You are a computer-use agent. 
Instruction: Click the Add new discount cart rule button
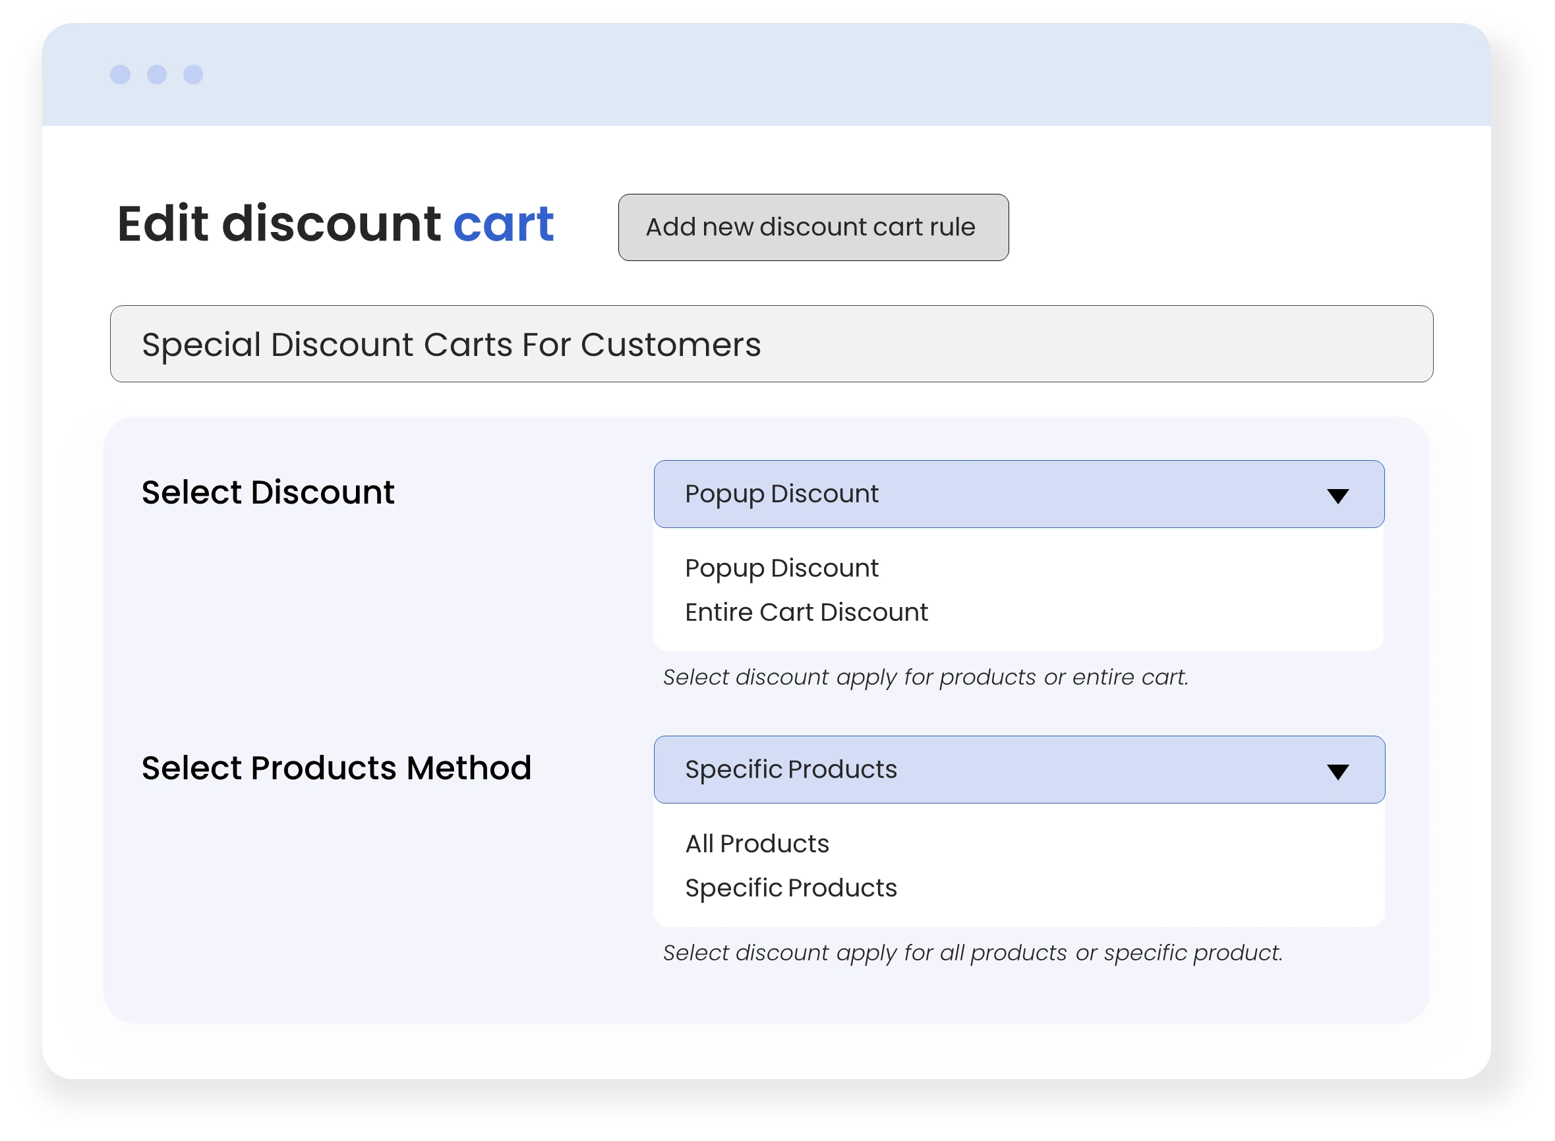coord(813,227)
